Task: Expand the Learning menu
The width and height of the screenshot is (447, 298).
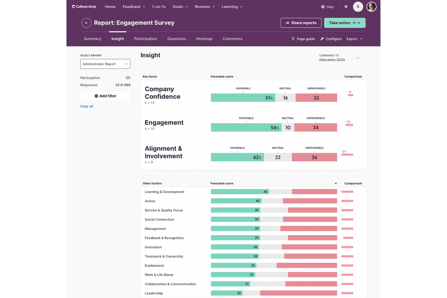Action: click(x=232, y=7)
